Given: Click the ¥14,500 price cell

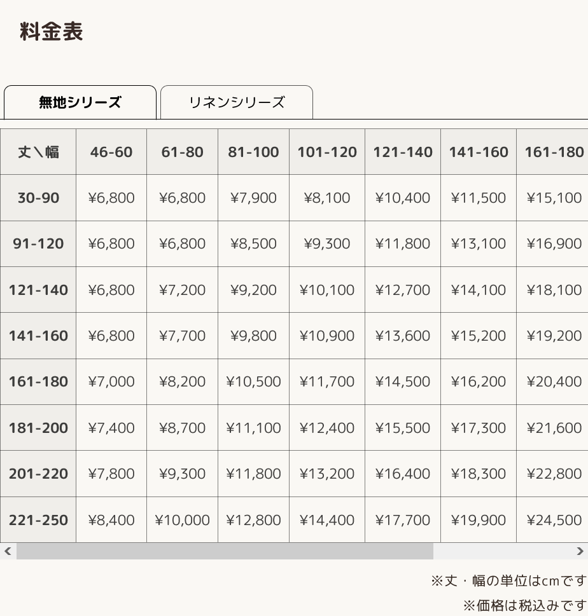Looking at the screenshot, I should [x=403, y=381].
